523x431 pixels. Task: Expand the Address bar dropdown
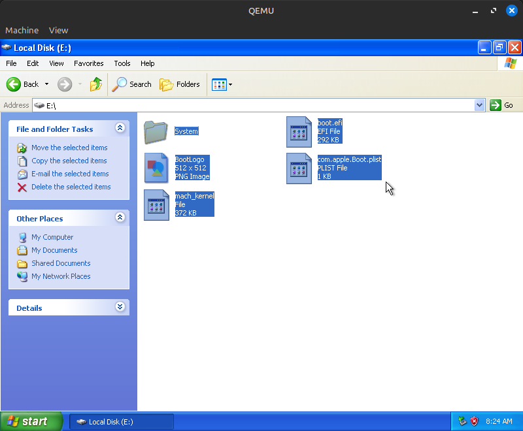pyautogui.click(x=479, y=105)
